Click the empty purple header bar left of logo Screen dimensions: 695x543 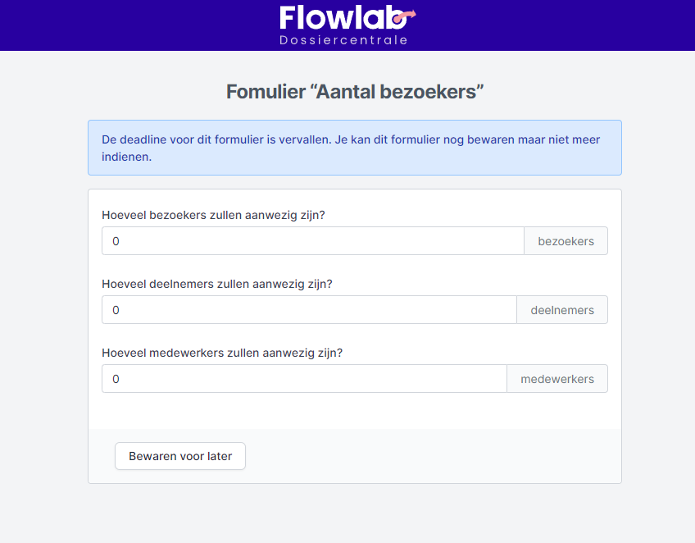123,25
